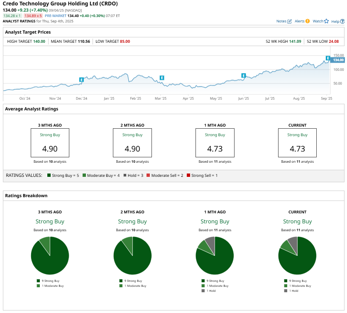This screenshot has height=313, width=347.
Task: Click the 1 MTH AGO rating box 4.73
Action: pyautogui.click(x=215, y=143)
